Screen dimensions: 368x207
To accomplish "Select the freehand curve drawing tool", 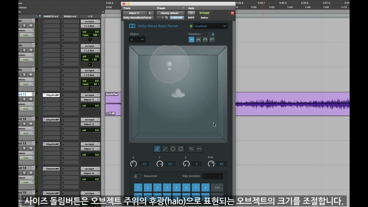I will (x=157, y=149).
